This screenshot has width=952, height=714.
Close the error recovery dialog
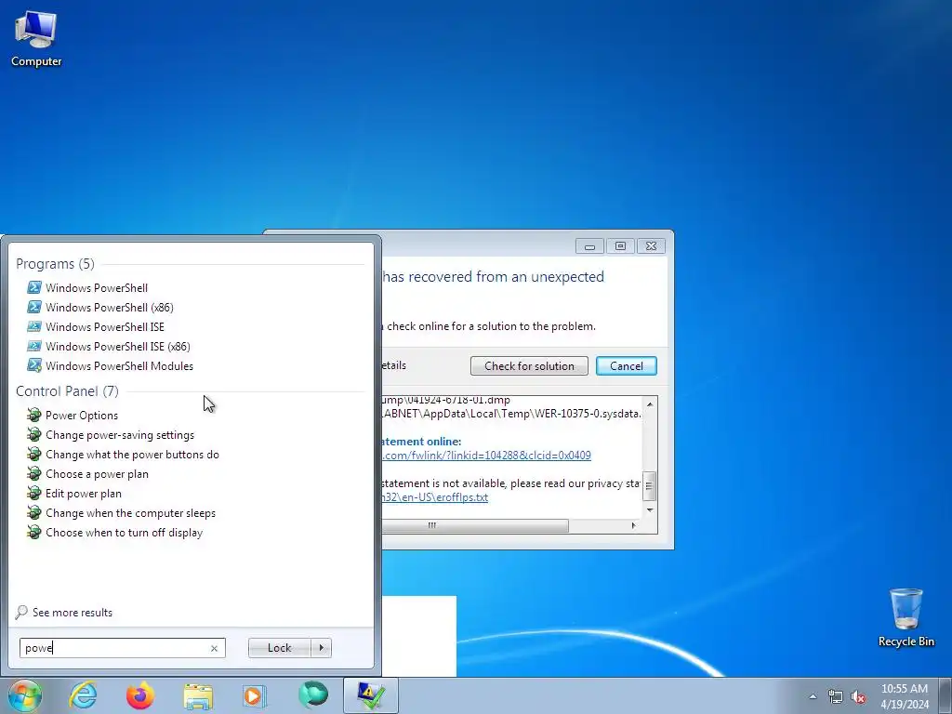tap(651, 245)
